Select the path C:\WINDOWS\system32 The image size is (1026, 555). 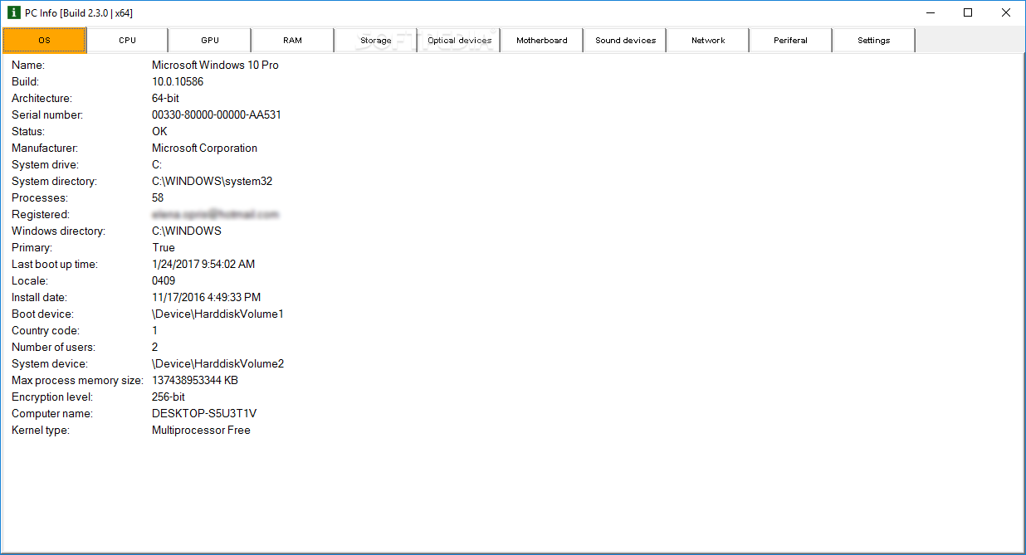point(212,181)
